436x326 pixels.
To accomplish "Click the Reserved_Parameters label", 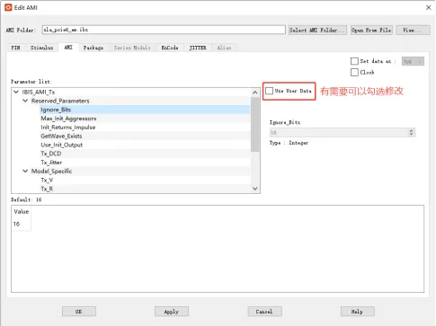I will [60, 101].
